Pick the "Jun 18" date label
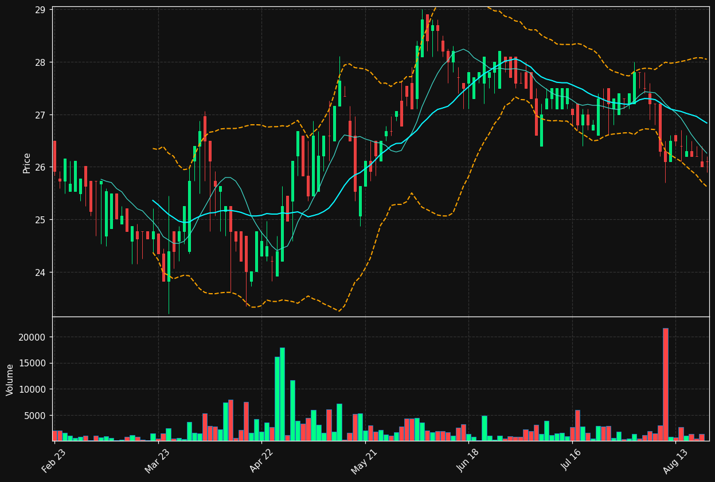The image size is (715, 482). [468, 461]
